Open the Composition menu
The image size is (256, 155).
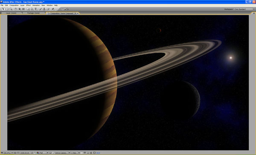coord(14,6)
